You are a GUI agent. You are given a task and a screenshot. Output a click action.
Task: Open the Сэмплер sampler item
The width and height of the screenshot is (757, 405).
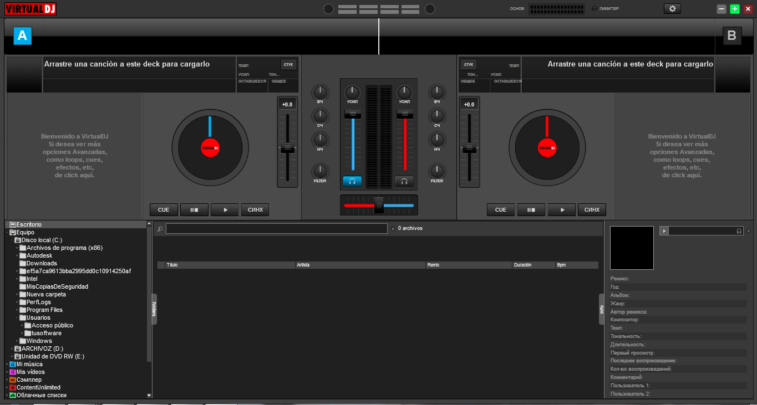pos(29,380)
